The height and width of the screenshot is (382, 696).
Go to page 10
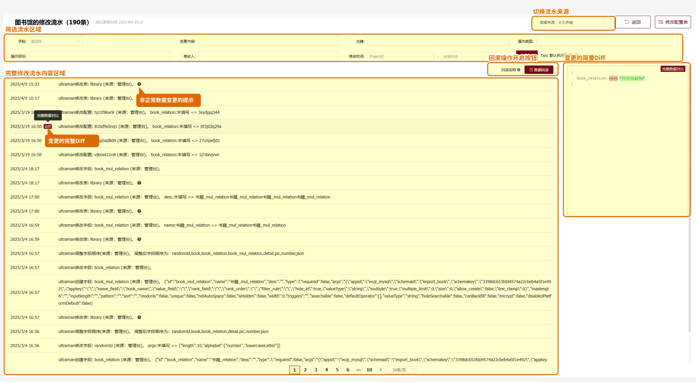[369, 370]
